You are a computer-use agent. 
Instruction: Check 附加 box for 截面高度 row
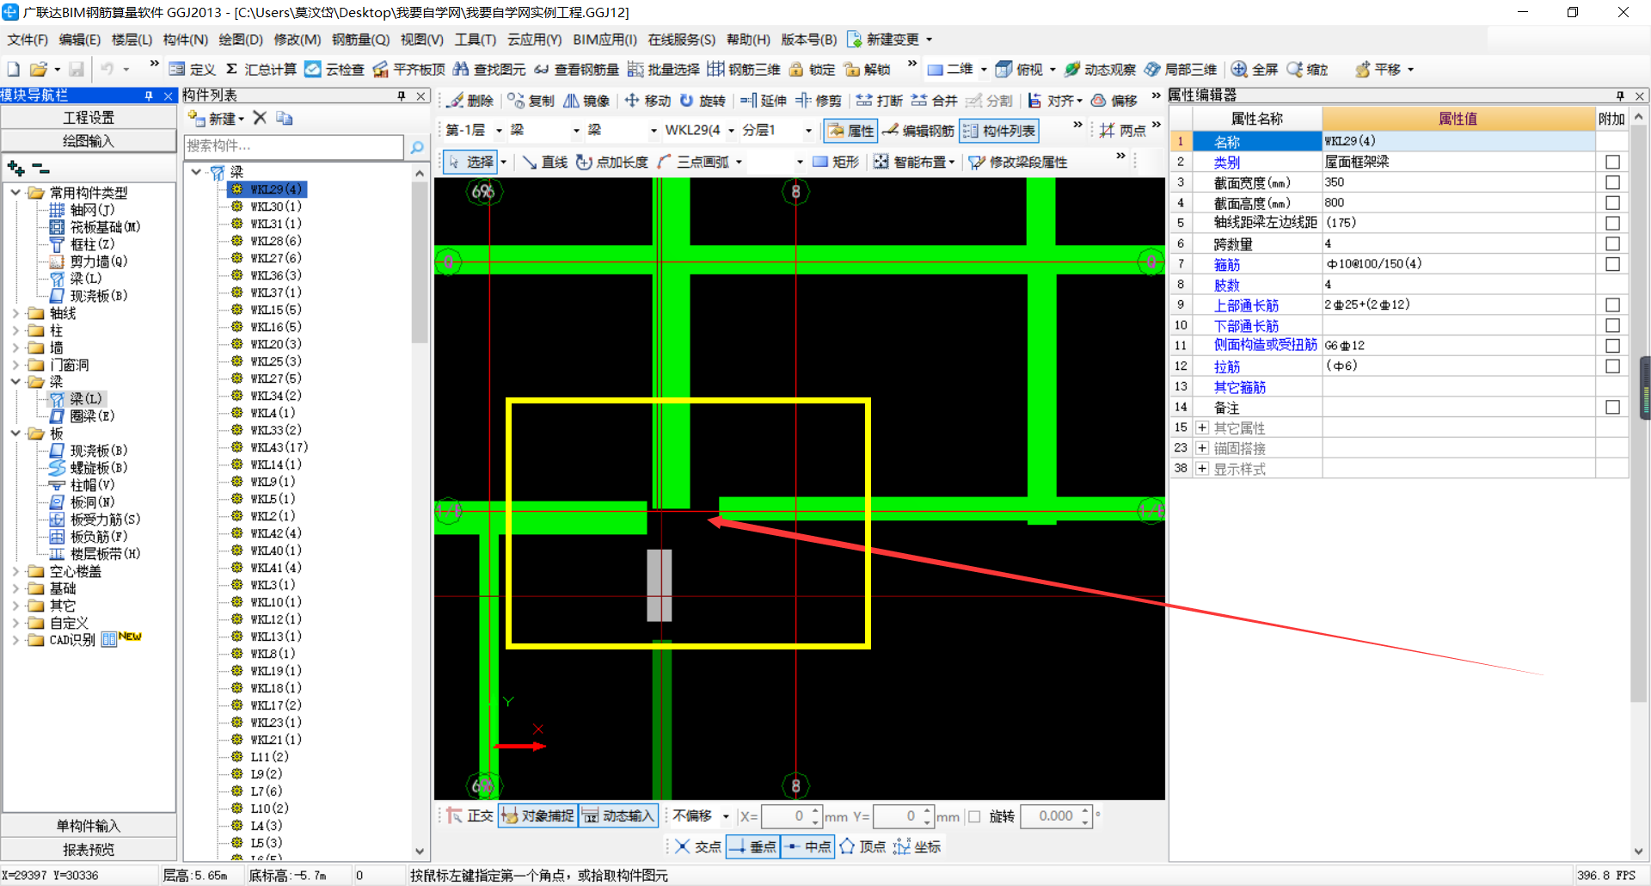point(1612,203)
